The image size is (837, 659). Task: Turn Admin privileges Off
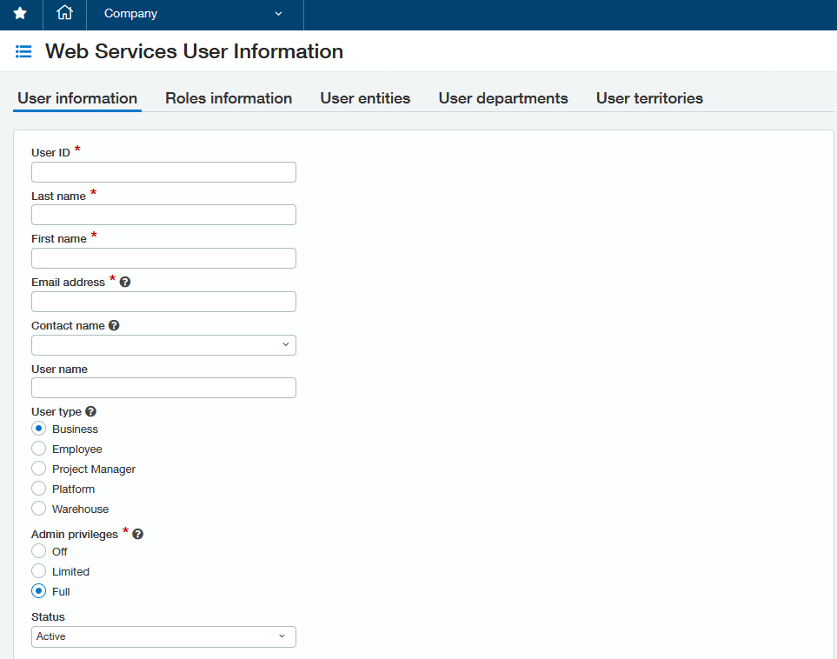(38, 552)
